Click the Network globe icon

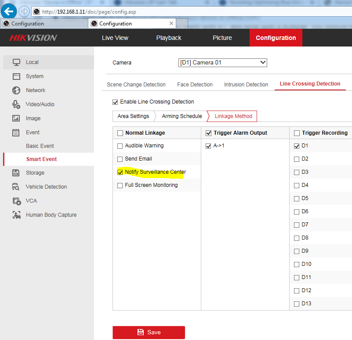coord(16,90)
